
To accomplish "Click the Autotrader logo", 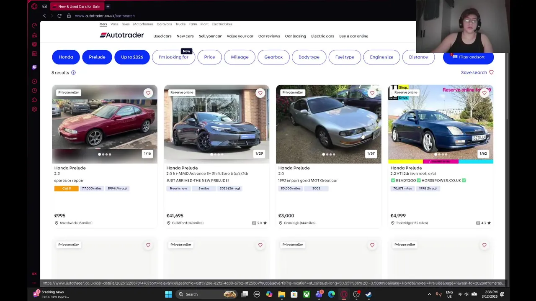I will [x=121, y=36].
